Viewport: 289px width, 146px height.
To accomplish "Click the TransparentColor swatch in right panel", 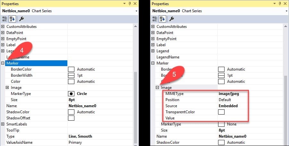I will 221,112.
